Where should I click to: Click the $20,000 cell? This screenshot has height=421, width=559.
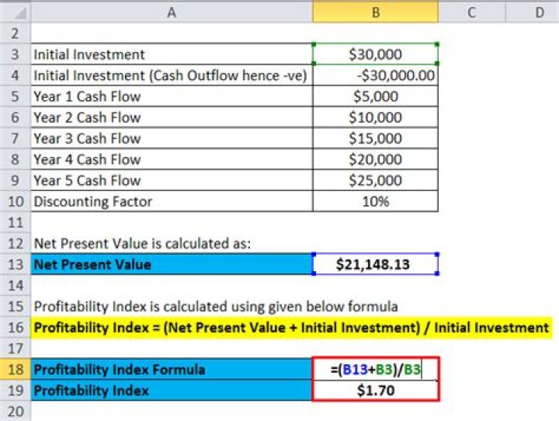tap(376, 159)
